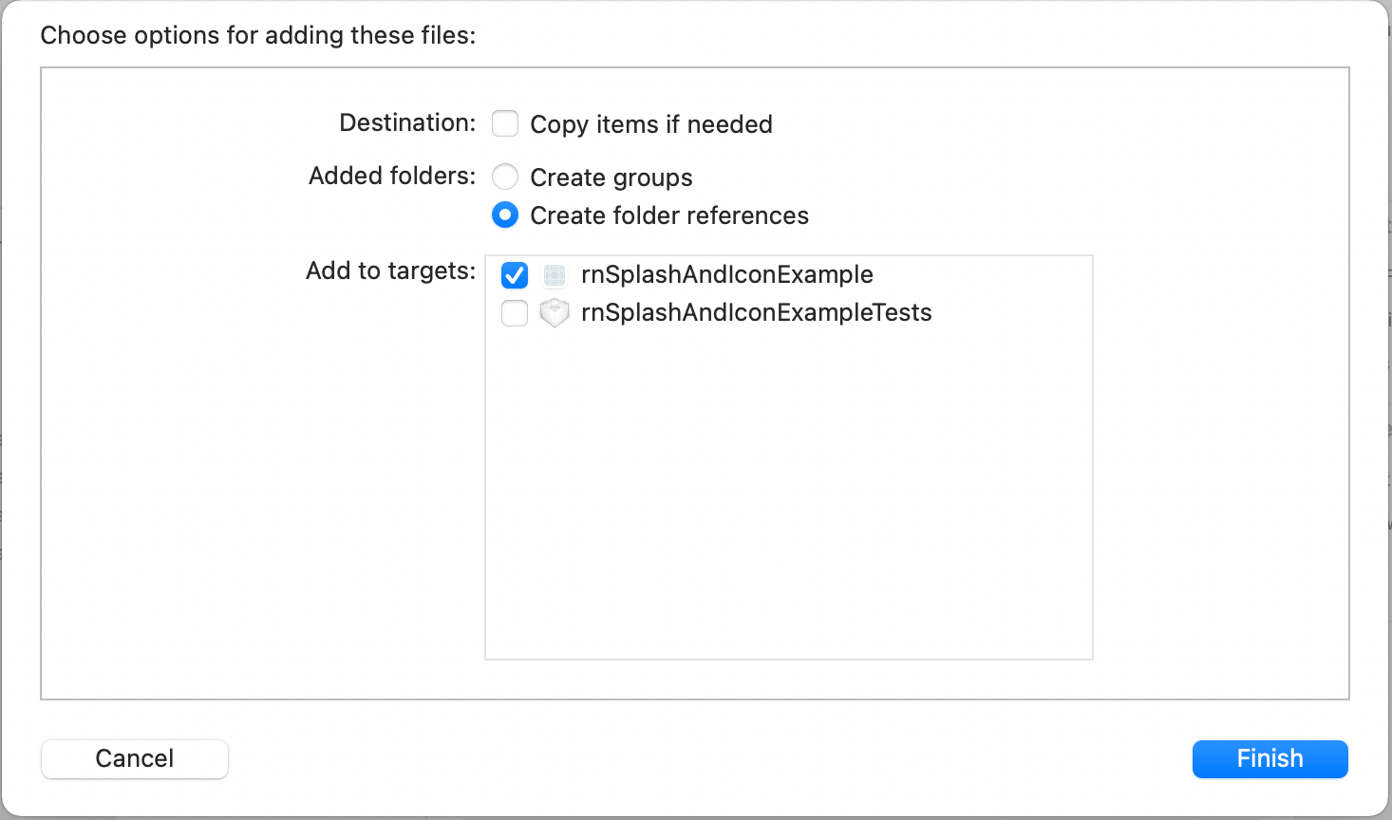Click the rnSplashAndIconExample app target icon

point(555,275)
